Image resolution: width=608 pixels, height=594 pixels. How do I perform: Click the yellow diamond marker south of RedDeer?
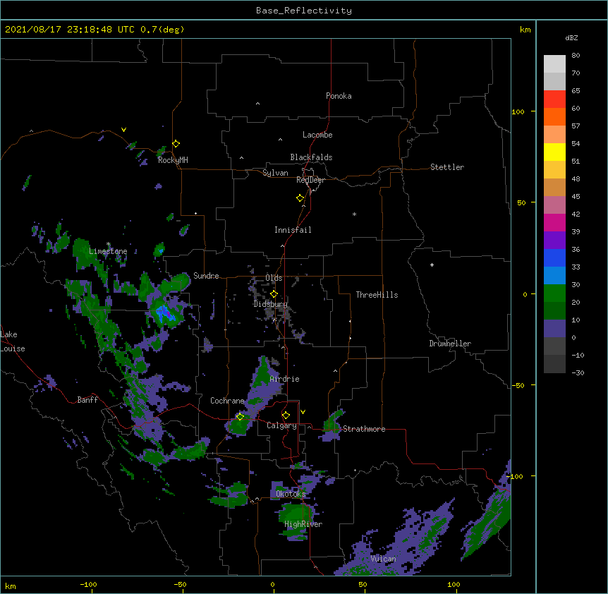pos(300,198)
